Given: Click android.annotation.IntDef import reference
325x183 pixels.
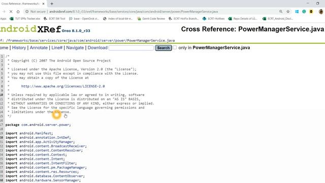Looking at the screenshot, I should (x=44, y=138).
